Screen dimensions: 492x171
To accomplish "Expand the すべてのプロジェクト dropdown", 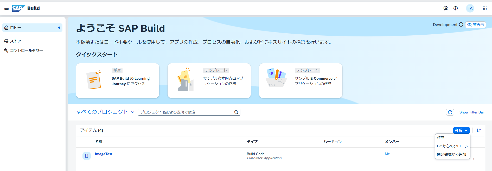I will (105, 112).
